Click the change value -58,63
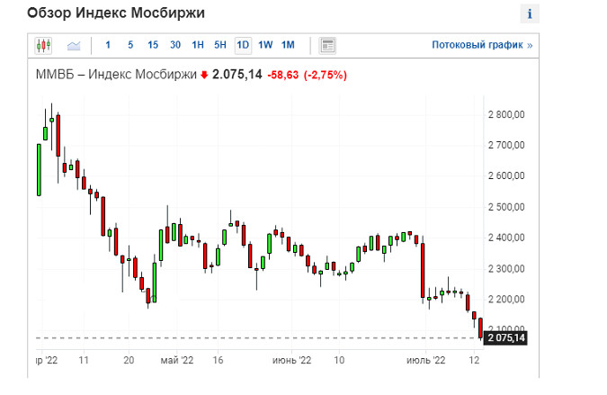607x395 pixels. click(x=283, y=75)
